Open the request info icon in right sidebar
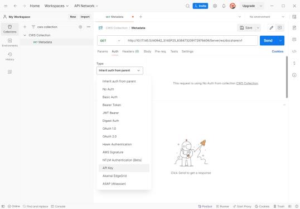This screenshot has width=300, height=209. click(x=294, y=75)
